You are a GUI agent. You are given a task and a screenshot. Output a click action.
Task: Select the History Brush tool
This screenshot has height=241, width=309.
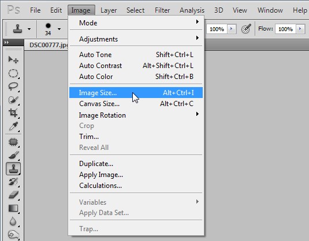click(13, 182)
